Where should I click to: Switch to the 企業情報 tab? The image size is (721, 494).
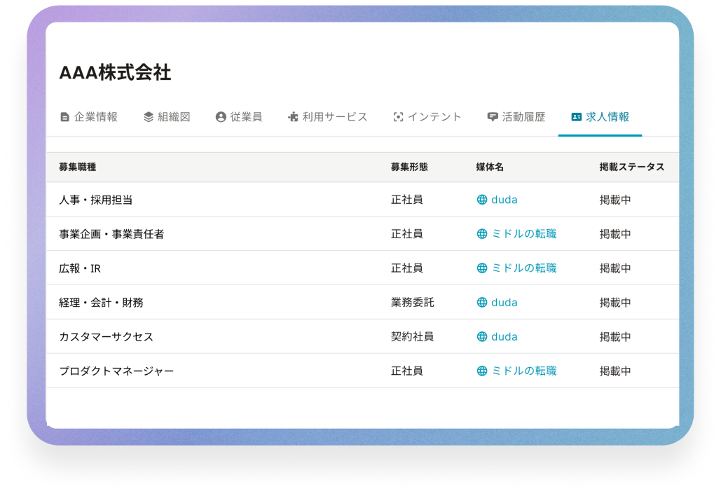click(x=96, y=117)
